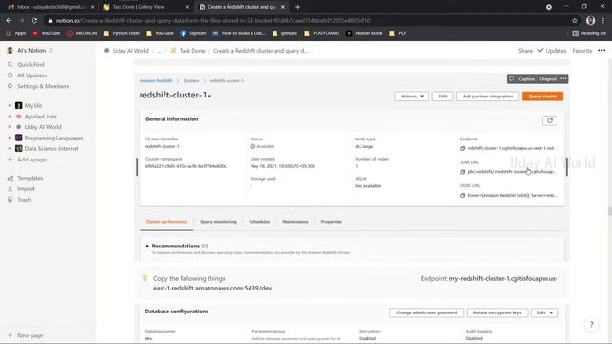612x344 pixels.
Task: Open Reading list in bookmarks bar
Action: 589,33
